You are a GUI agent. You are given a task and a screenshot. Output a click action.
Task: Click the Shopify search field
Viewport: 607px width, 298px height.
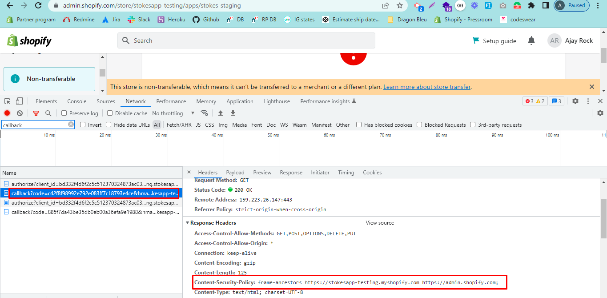pyautogui.click(x=246, y=40)
